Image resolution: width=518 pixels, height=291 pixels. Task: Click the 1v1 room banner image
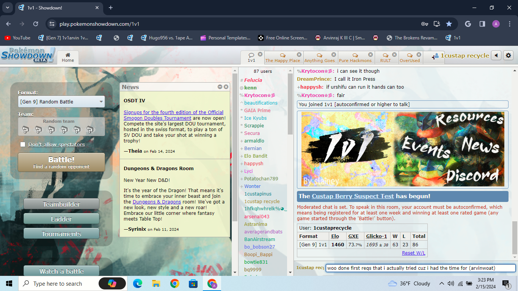pos(402,149)
